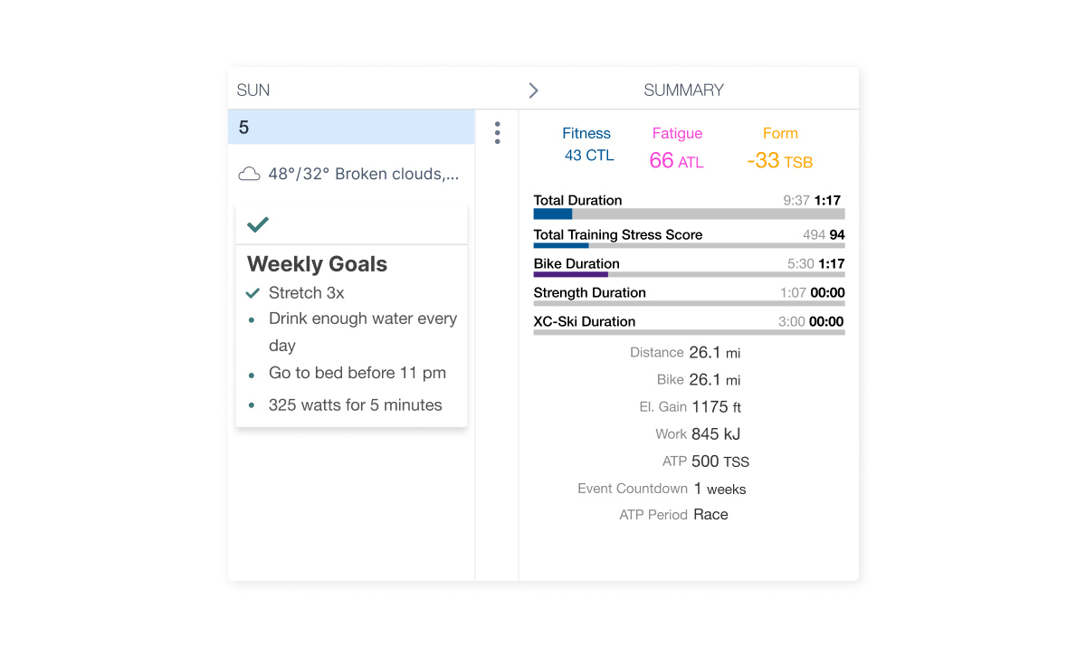The image size is (1086, 647).
Task: Switch to the SUMMARY tab
Action: [x=683, y=90]
